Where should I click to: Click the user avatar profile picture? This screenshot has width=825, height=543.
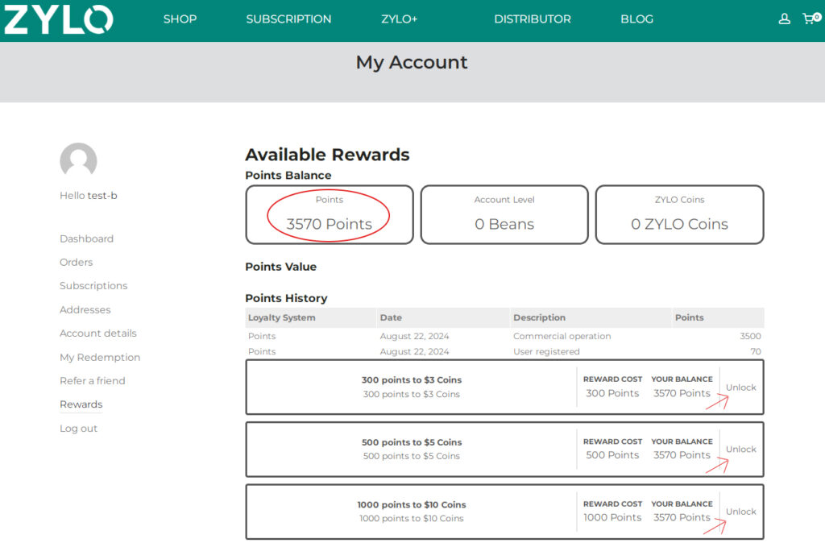[78, 161]
